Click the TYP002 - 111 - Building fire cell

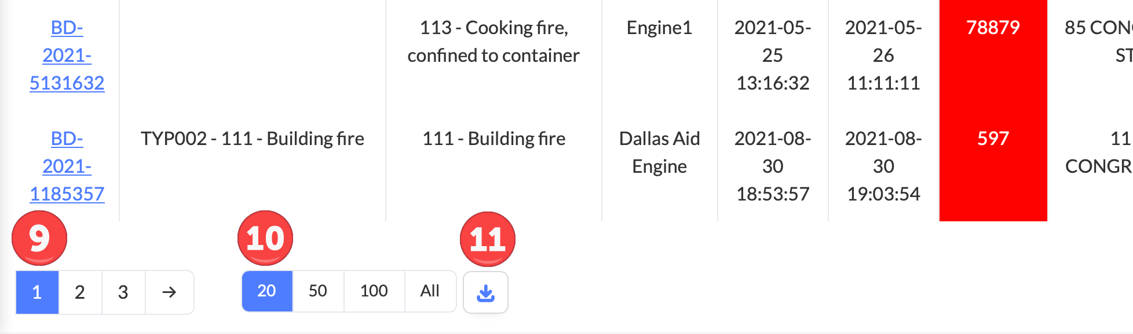pos(253,166)
